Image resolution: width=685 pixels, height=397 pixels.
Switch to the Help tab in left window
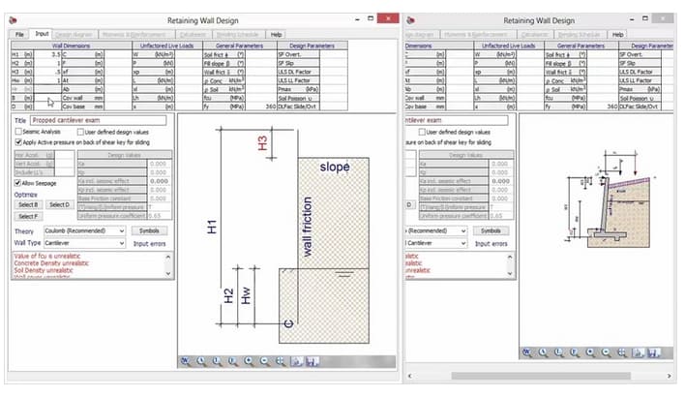[x=277, y=34]
